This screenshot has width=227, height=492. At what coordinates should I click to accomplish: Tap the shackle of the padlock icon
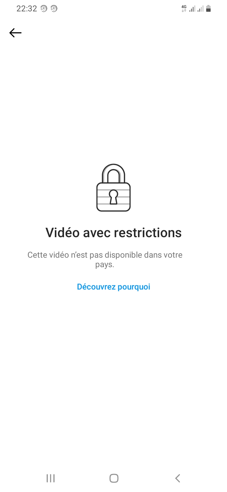(x=113, y=173)
